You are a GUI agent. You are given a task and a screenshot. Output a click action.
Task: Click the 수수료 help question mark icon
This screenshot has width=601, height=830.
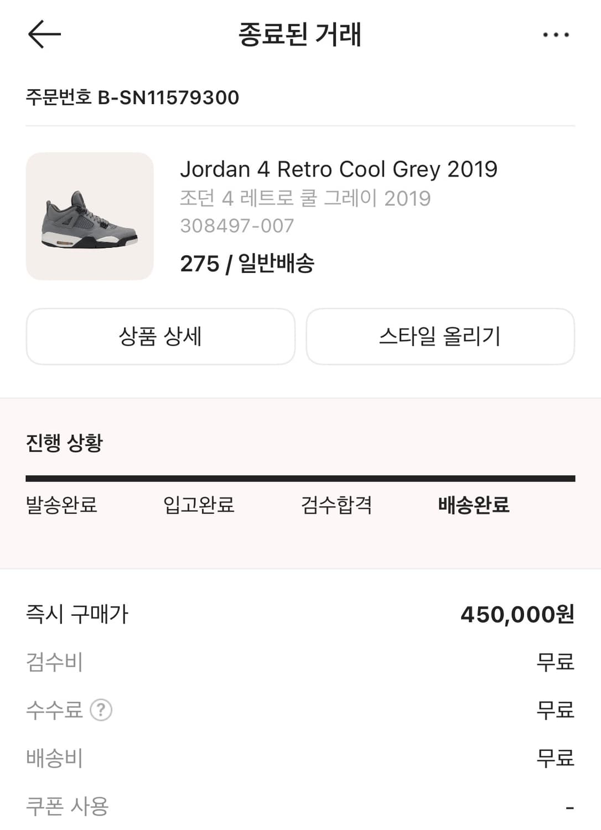pyautogui.click(x=101, y=709)
